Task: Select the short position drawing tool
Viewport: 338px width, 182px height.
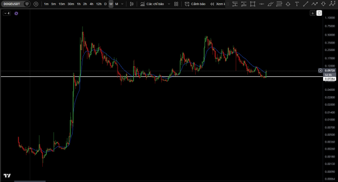Action: [244, 4]
